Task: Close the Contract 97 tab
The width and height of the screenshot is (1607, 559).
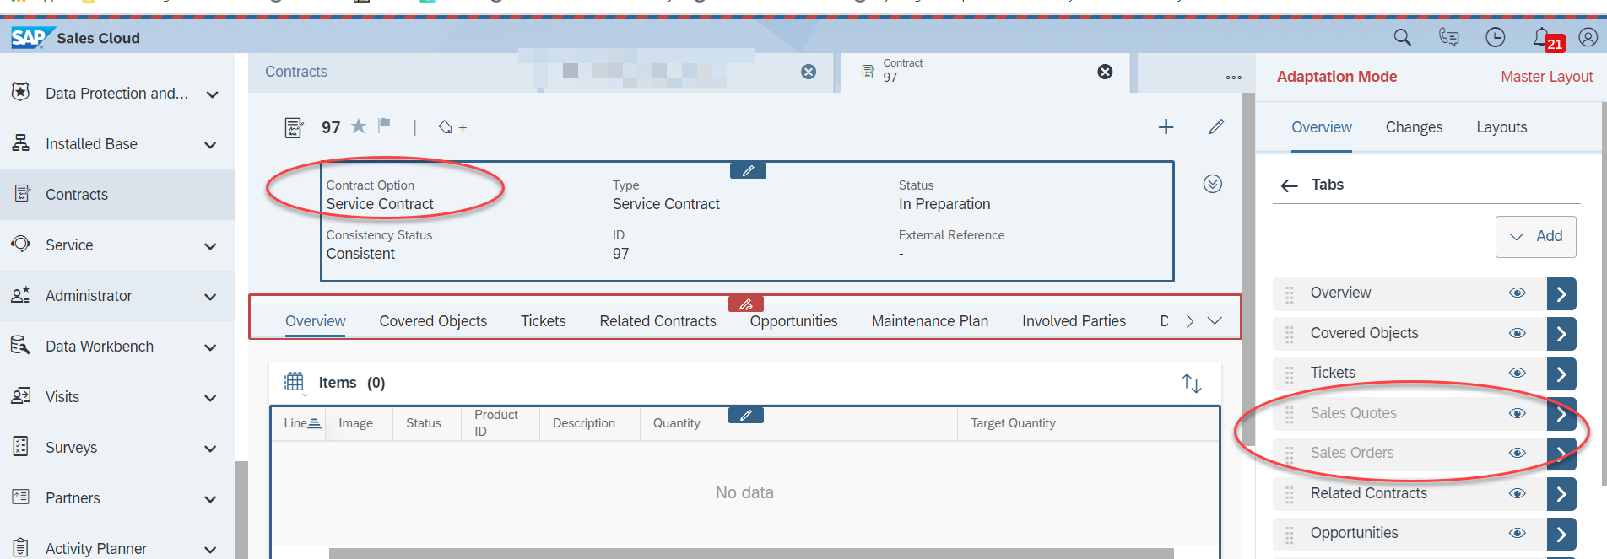Action: (x=1105, y=72)
